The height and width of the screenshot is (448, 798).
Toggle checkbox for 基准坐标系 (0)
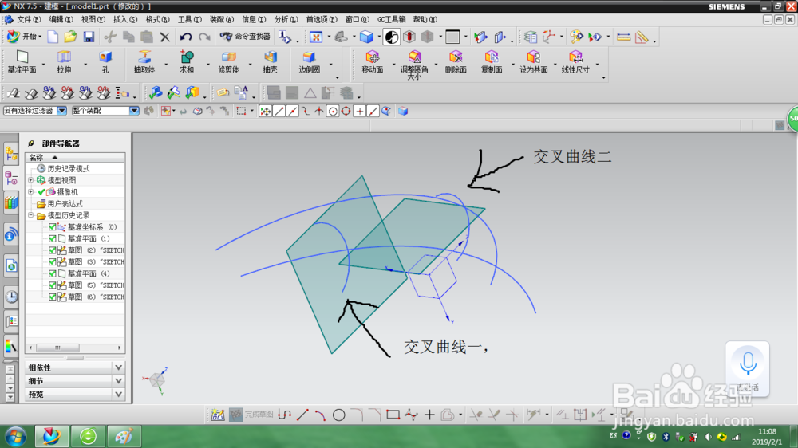[53, 227]
